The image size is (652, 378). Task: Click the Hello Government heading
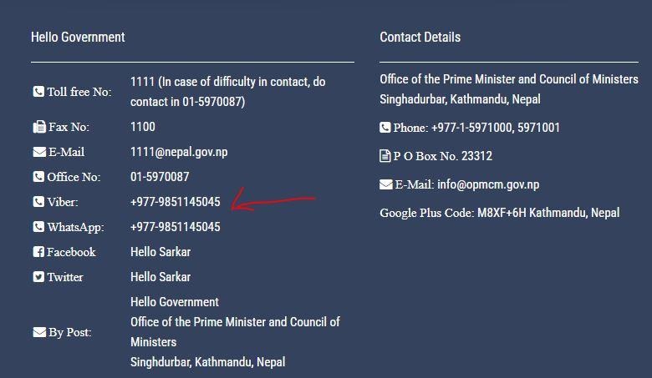coord(78,37)
